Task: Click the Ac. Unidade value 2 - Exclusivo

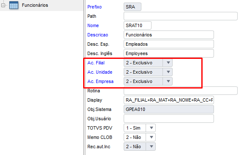Action: pyautogui.click(x=139, y=72)
